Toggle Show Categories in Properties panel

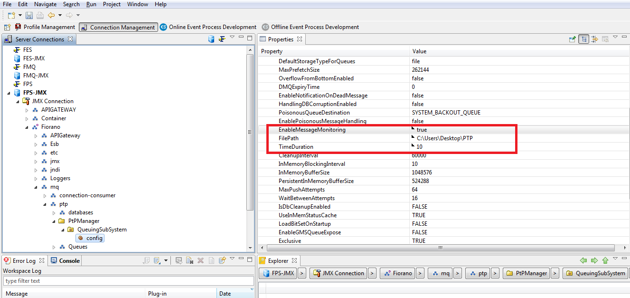583,39
